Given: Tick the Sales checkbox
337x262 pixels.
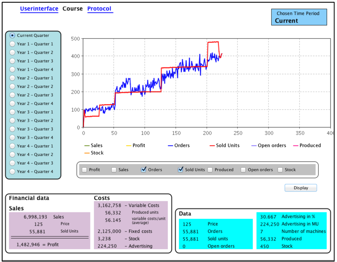Looking at the screenshot, I should pos(114,170).
